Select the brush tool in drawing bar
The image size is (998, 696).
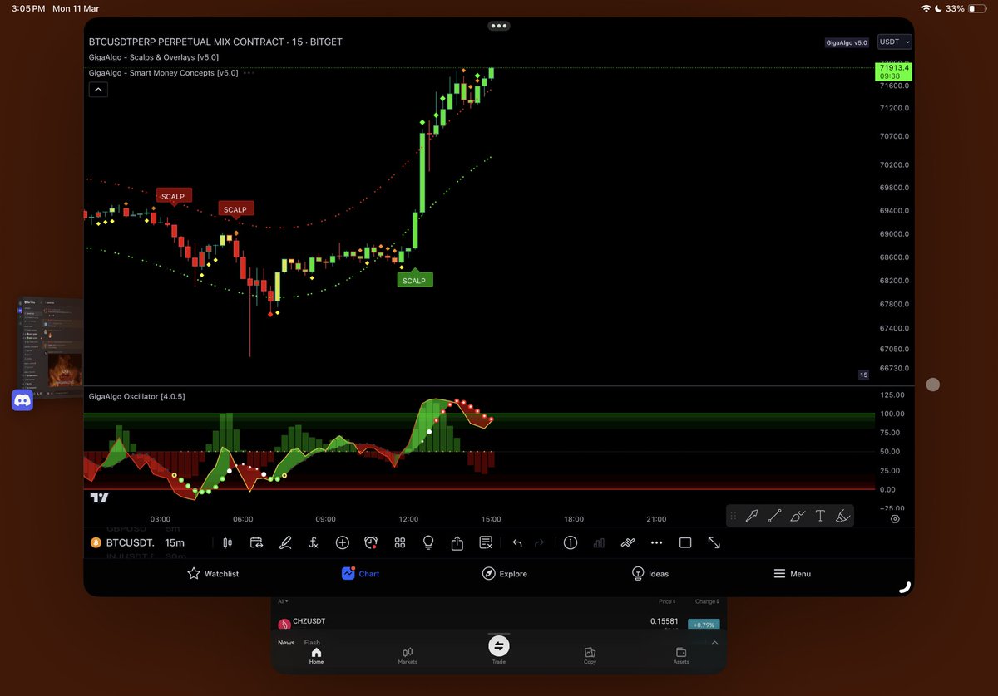(x=798, y=516)
